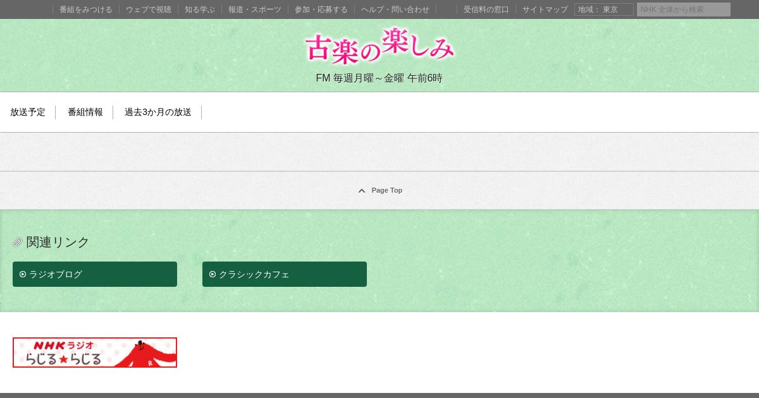
Task: Open the 参加・応募する menu item
Action: tap(321, 9)
